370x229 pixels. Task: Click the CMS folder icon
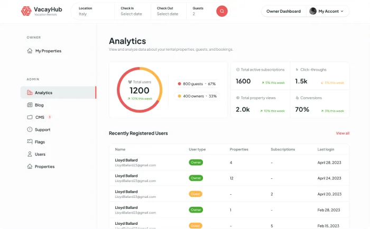pos(30,117)
